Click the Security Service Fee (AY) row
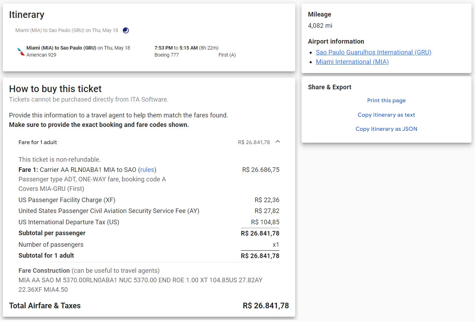Screen dimensions: 475x322 click(149, 211)
